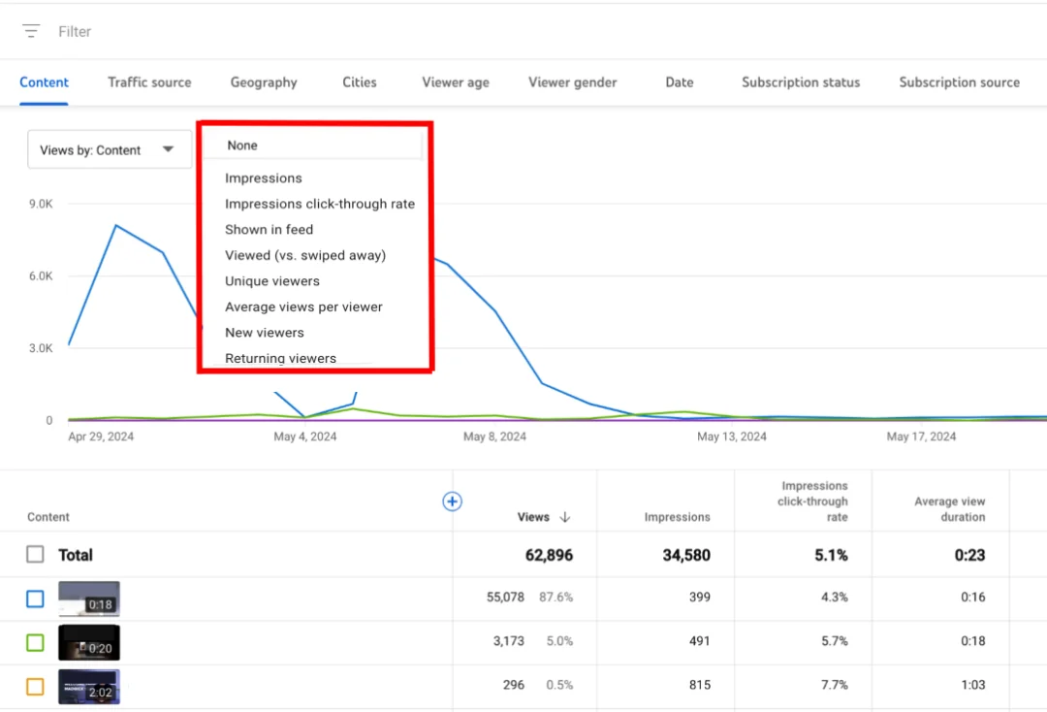Click the filter lines icon
Viewport: 1047px width, 712px height.
31,31
